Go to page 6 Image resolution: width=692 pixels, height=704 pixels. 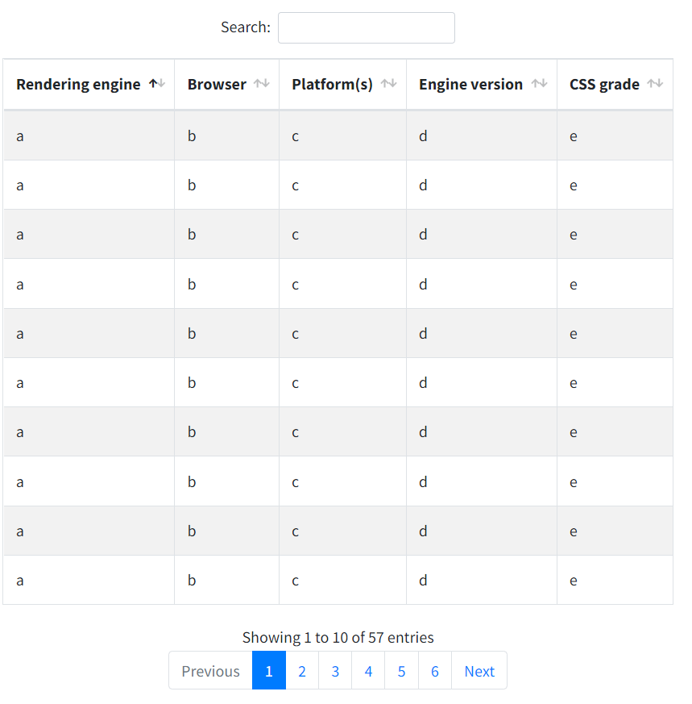pos(434,671)
